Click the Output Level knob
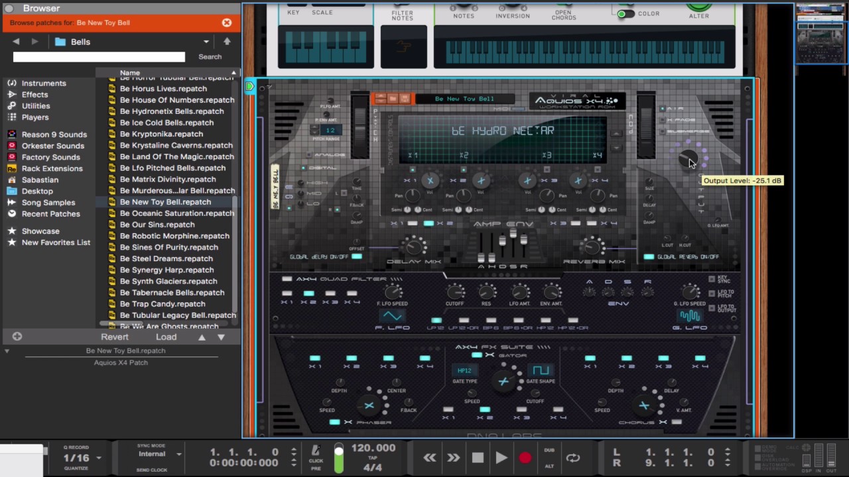This screenshot has height=477, width=849. click(688, 159)
